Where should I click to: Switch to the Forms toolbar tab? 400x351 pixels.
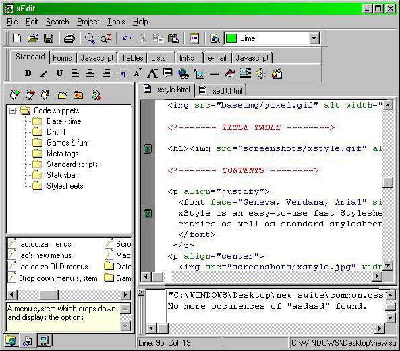tap(62, 58)
